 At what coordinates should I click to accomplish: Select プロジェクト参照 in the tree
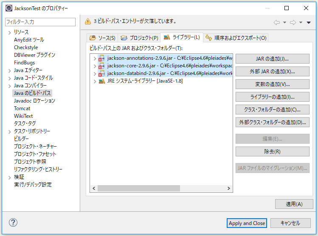30,162
